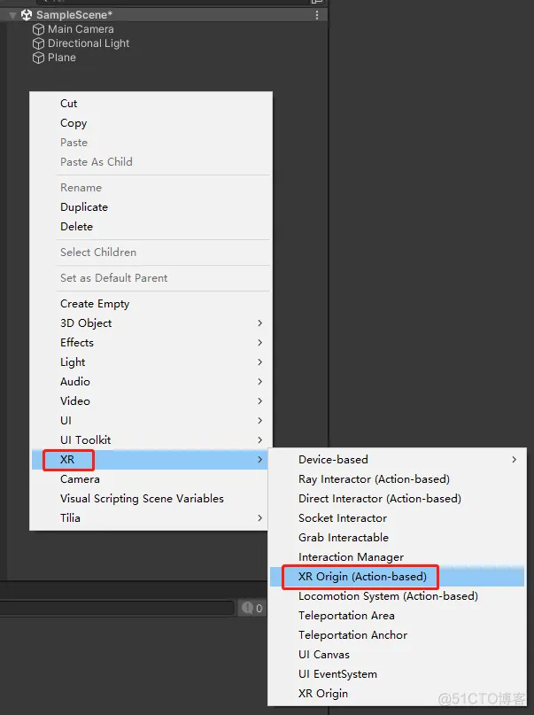Toggle the console error count button

click(x=252, y=608)
